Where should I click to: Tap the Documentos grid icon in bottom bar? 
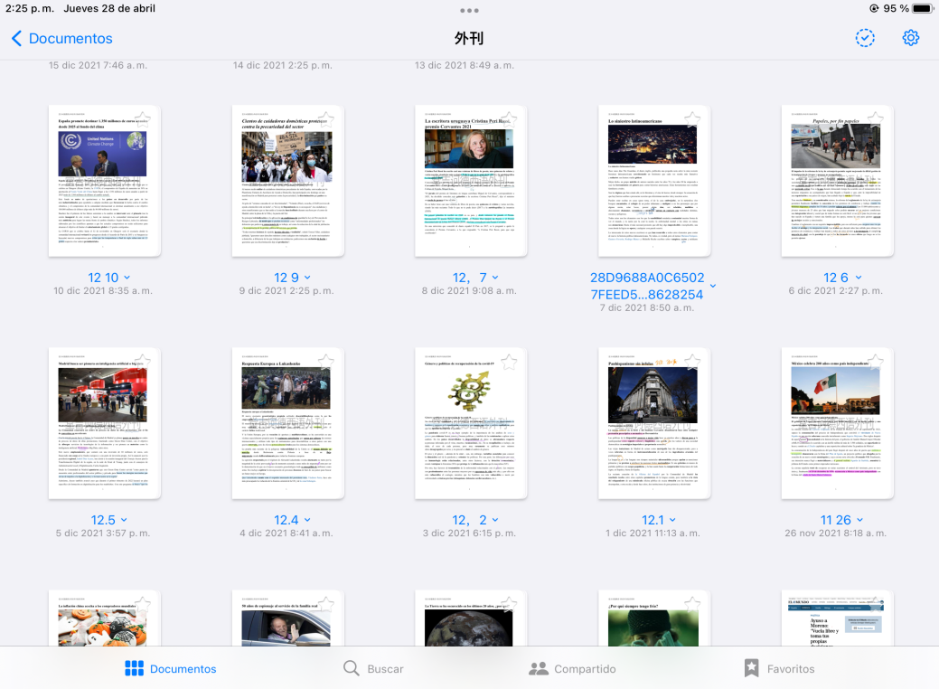coord(135,668)
